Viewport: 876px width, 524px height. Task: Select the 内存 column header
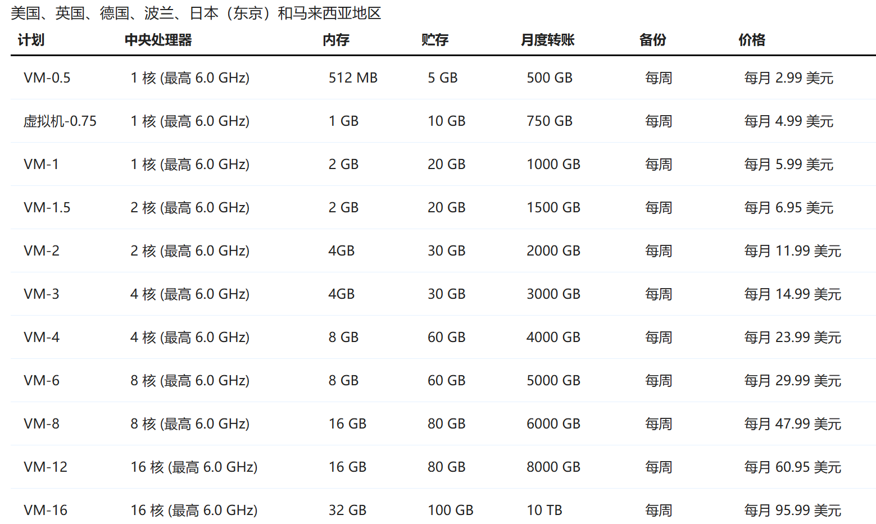coord(335,40)
